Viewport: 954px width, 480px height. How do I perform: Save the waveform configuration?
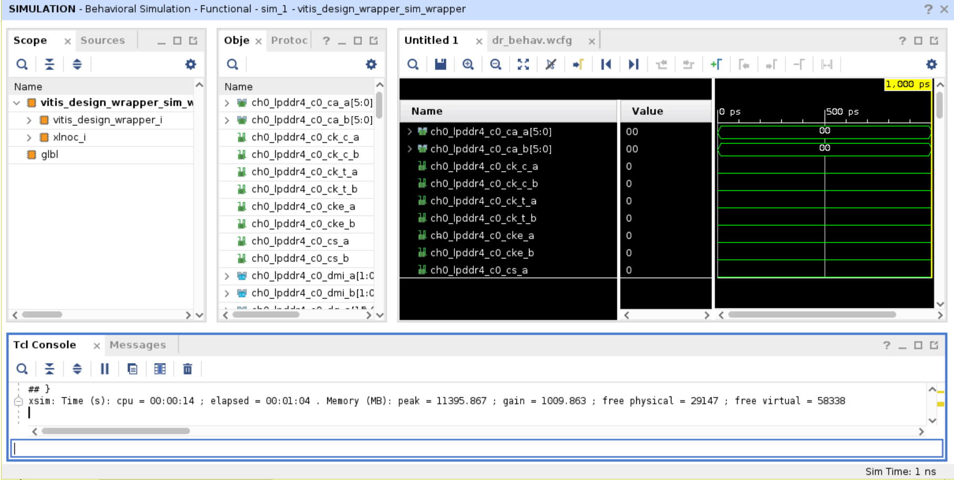441,64
